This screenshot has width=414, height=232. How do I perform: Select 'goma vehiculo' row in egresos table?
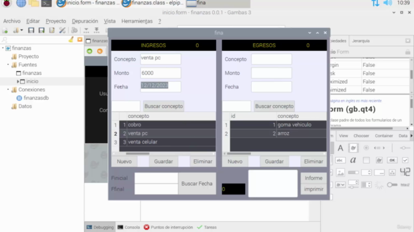[278, 124]
